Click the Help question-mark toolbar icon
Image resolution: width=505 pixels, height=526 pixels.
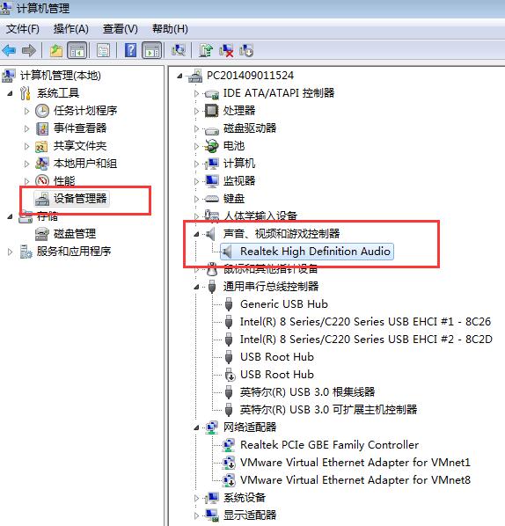[130, 50]
